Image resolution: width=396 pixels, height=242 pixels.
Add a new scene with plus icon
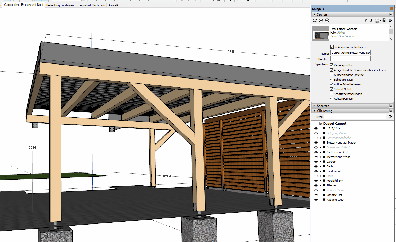[x=321, y=20]
